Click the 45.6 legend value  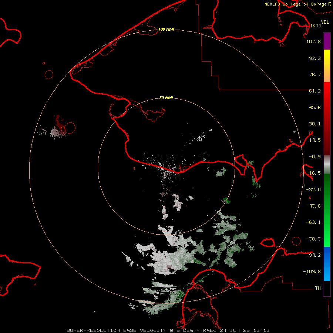(x=315, y=107)
